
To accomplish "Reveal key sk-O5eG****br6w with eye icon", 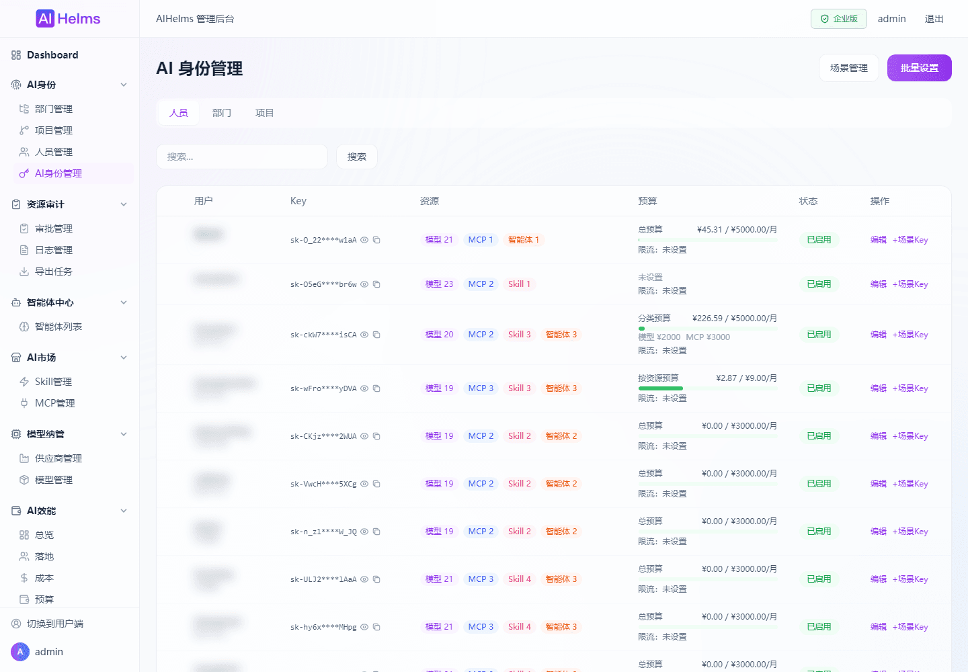I will point(364,284).
